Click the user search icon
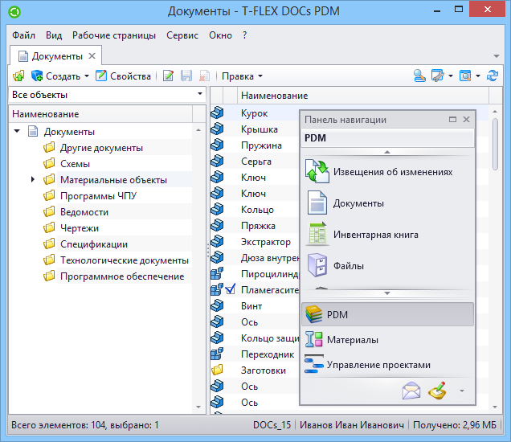The width and height of the screenshot is (511, 442). 419,76
